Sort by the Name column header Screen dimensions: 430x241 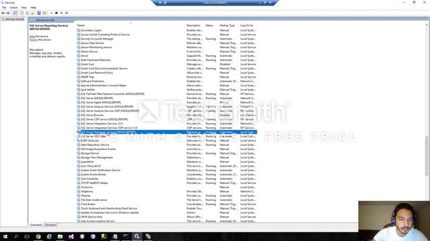click(81, 25)
